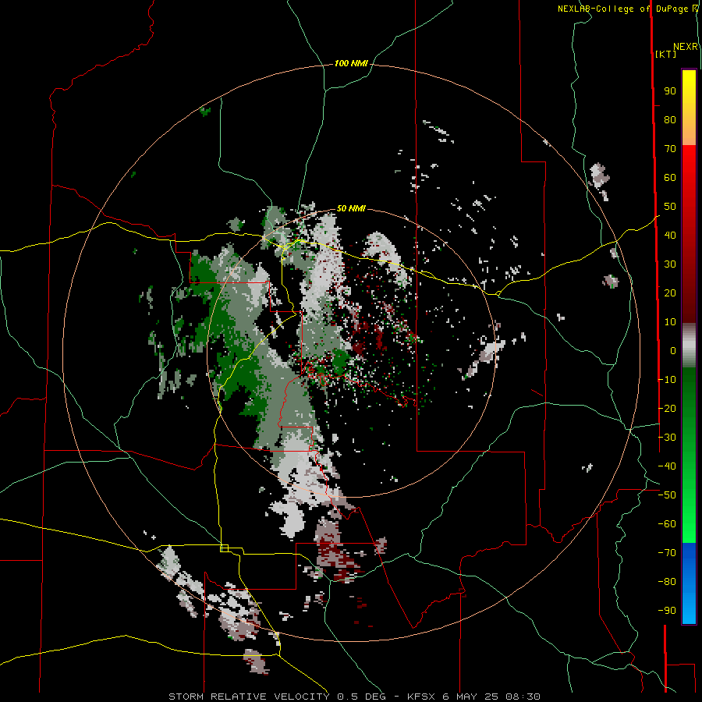Click the 10 value on the velocity scale

coord(670,322)
